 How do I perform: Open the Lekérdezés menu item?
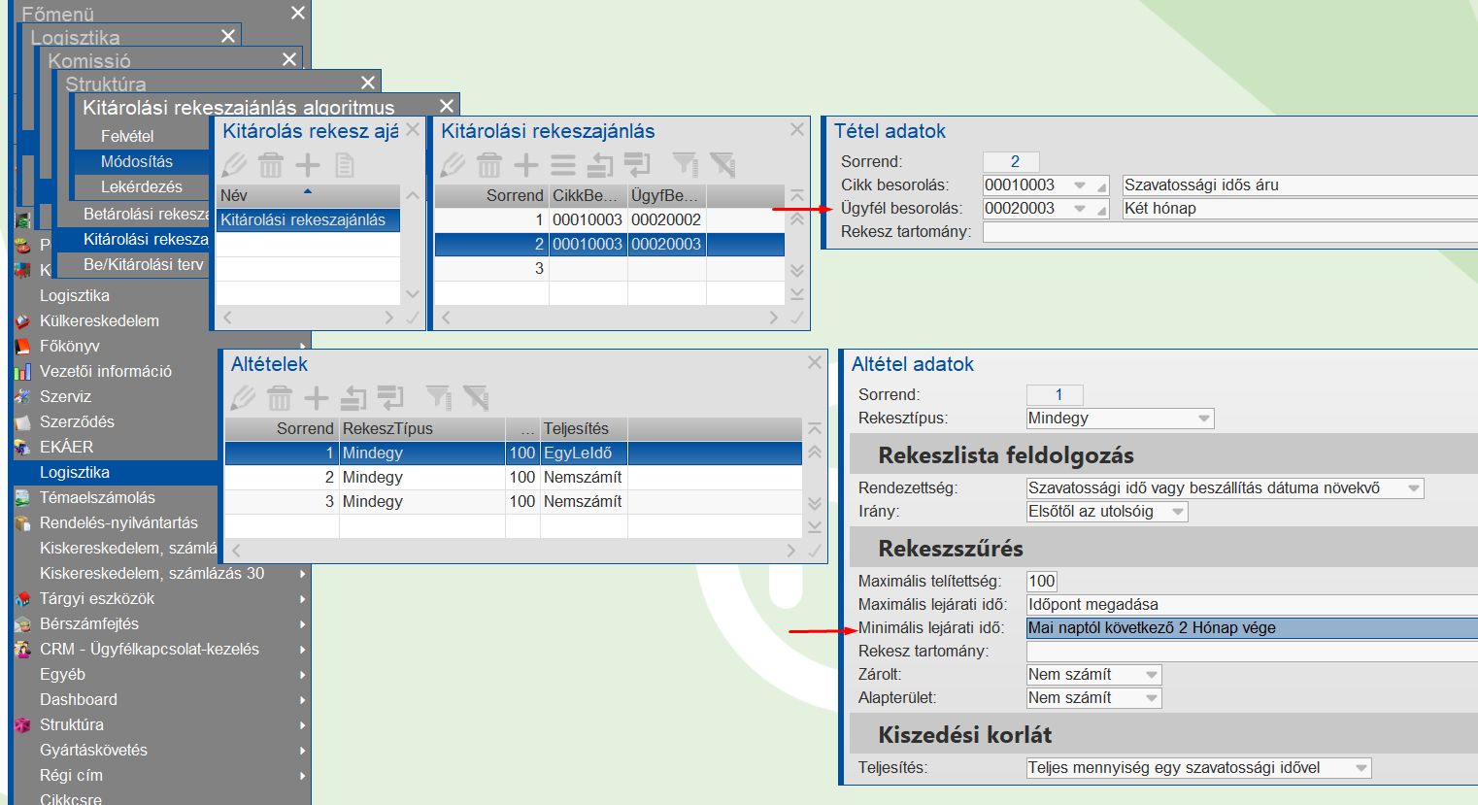142,186
